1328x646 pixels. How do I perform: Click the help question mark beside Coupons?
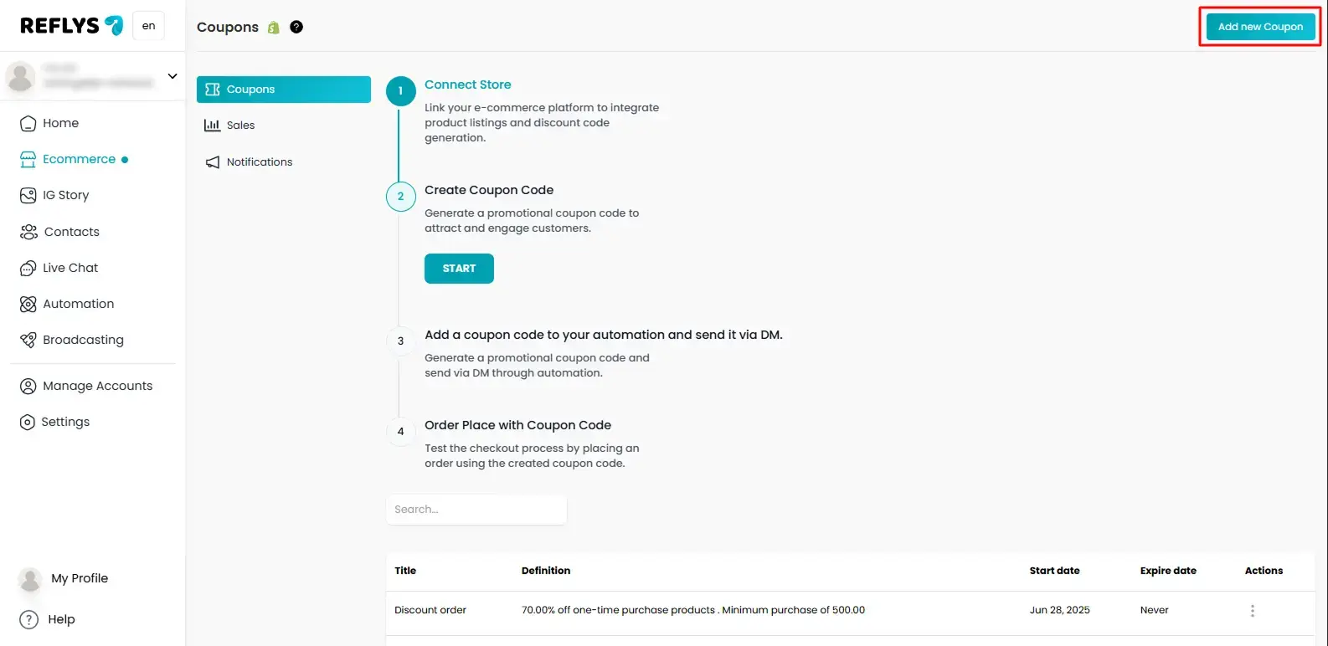coord(296,27)
